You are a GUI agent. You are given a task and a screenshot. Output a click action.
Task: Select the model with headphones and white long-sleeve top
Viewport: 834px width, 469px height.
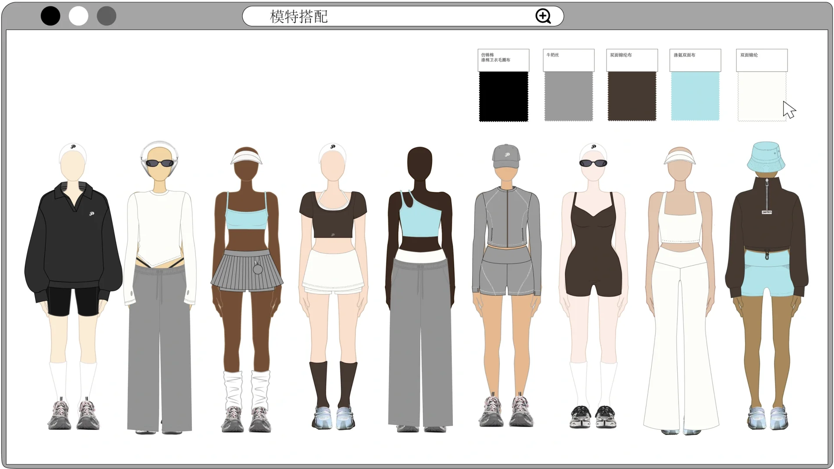pyautogui.click(x=160, y=287)
